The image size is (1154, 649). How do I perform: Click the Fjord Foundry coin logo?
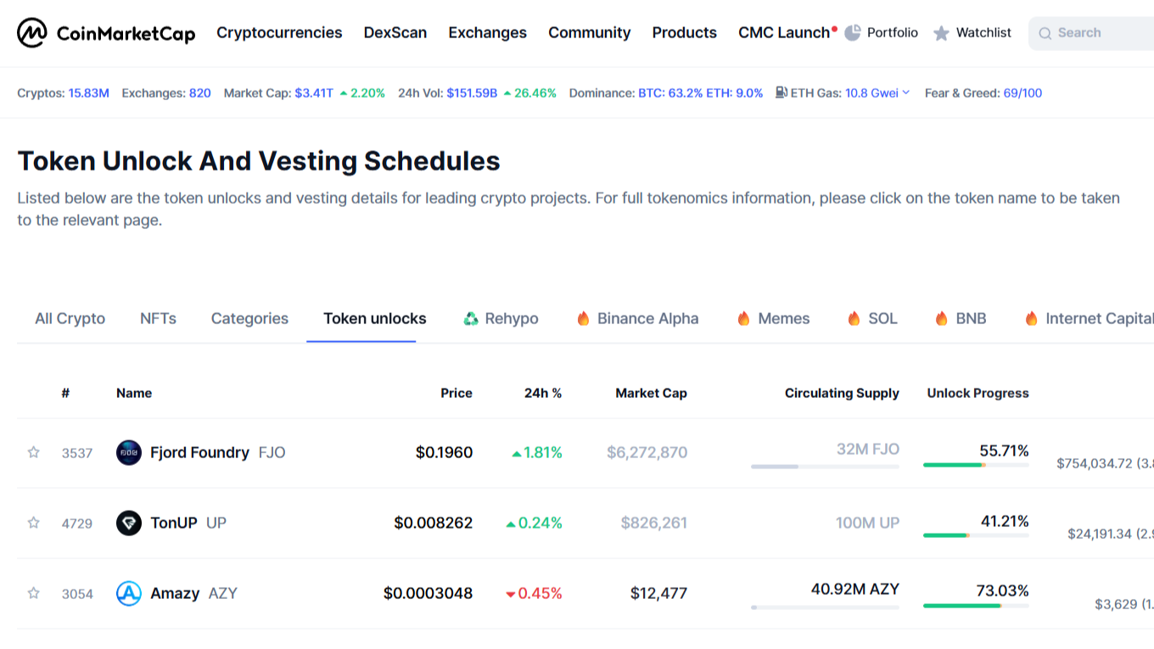tap(129, 452)
